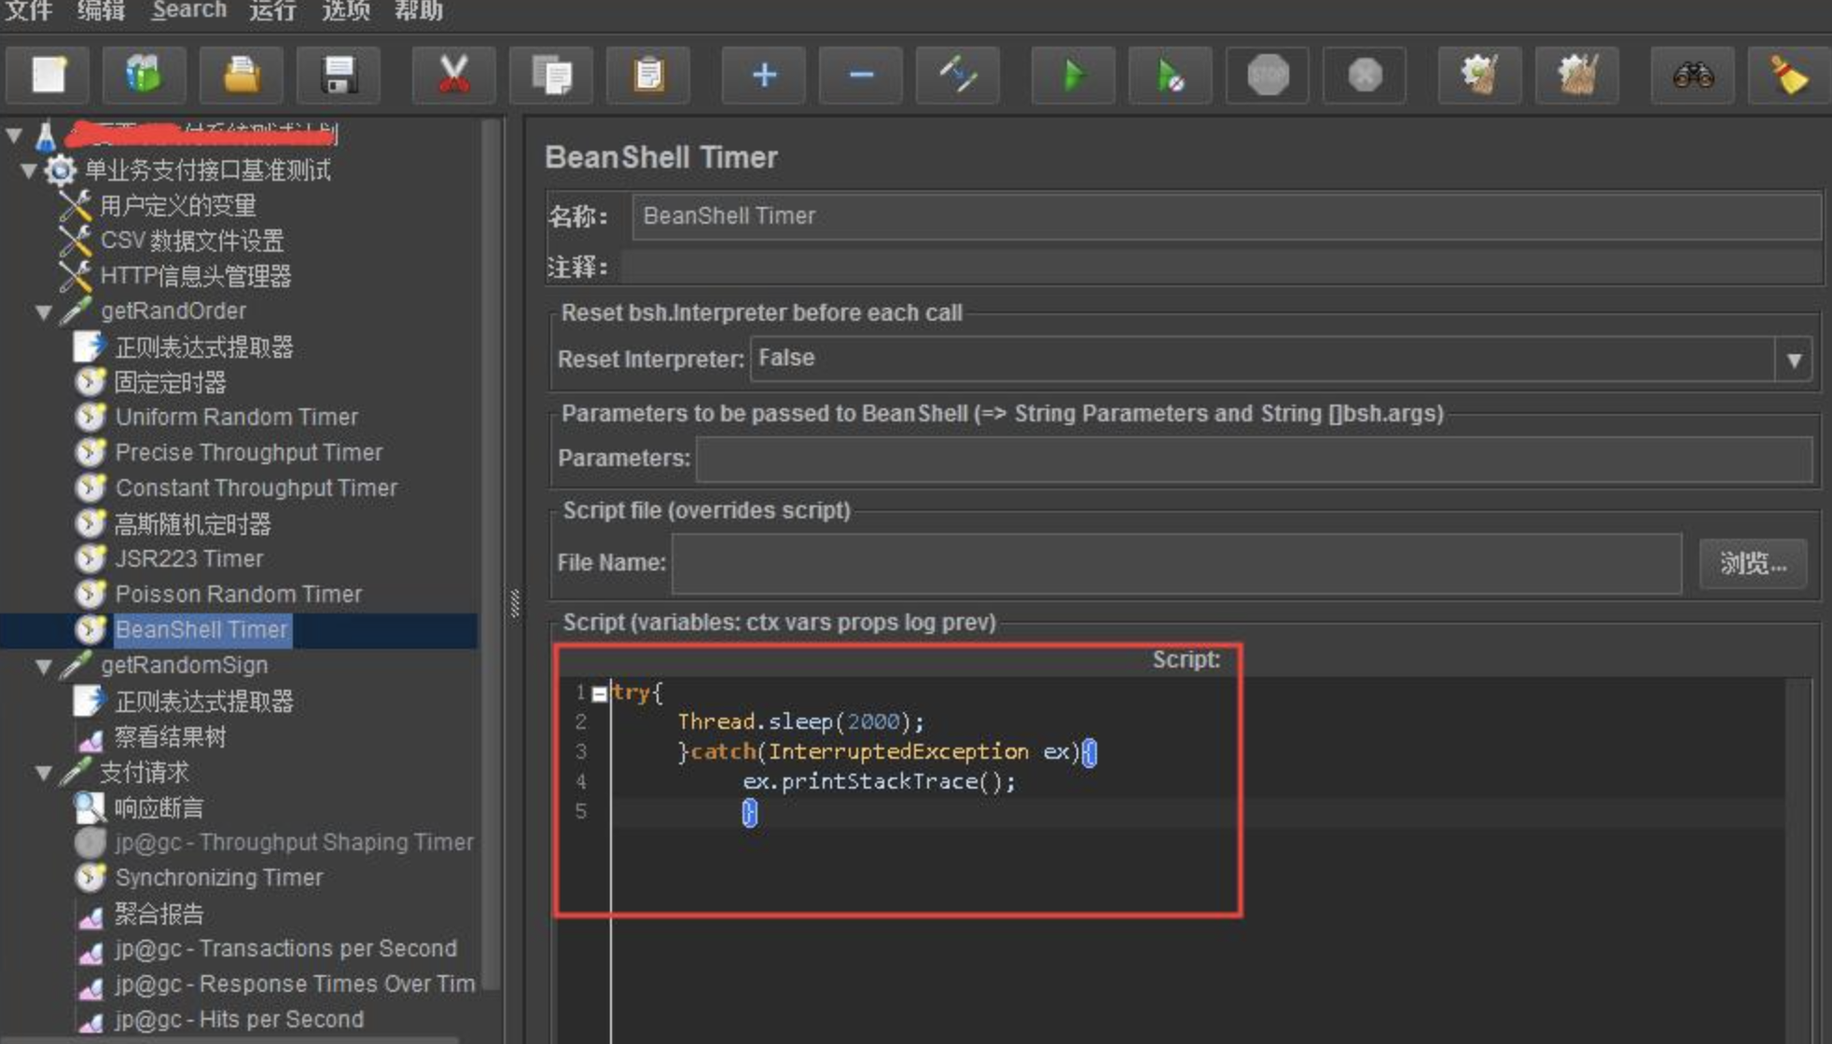The height and width of the screenshot is (1044, 1832).
Task: Open the 帮助 menu
Action: 419,10
